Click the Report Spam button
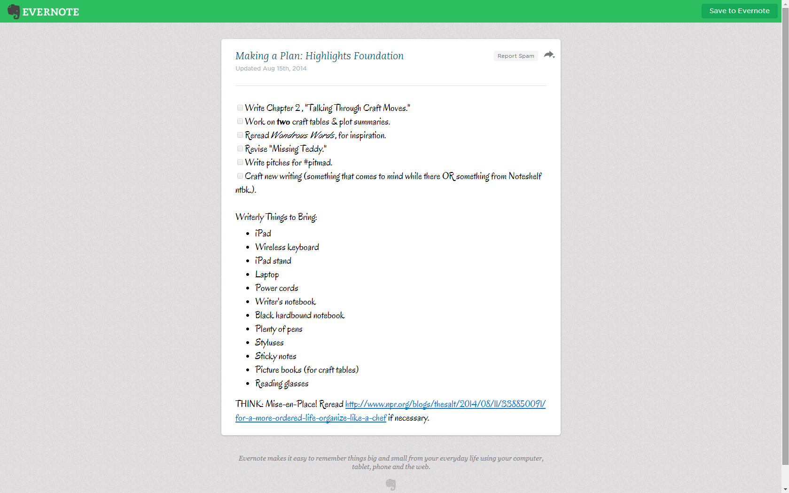The width and height of the screenshot is (789, 493). click(516, 56)
